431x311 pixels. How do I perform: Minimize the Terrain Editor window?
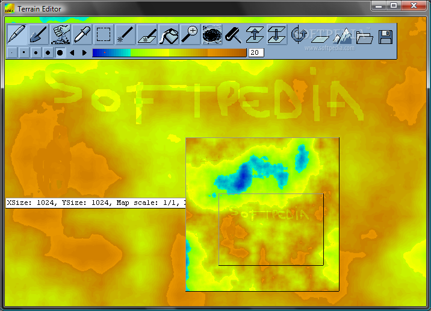pos(379,6)
